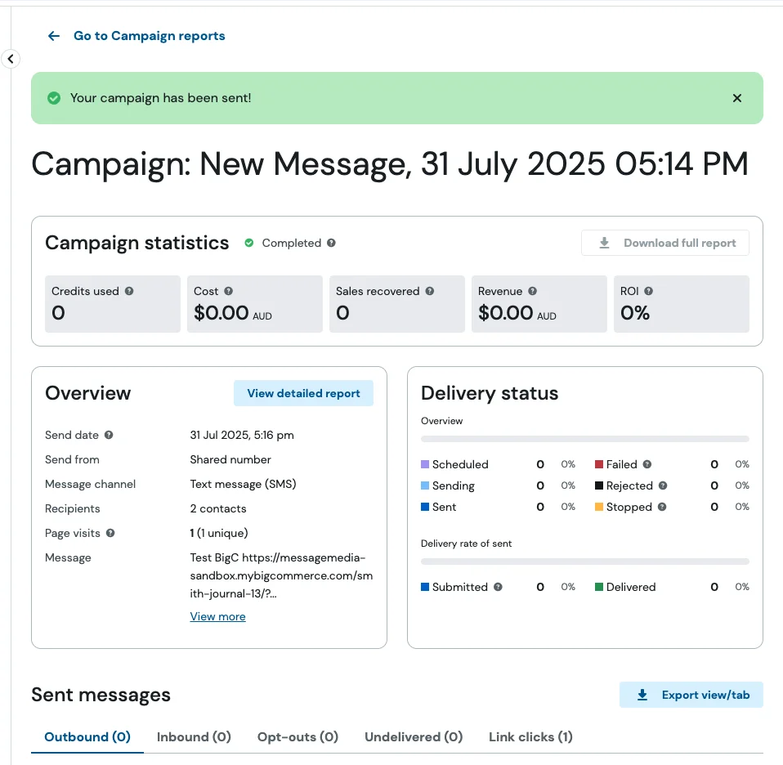Click the Delivery rate of sent bar

pos(584,561)
